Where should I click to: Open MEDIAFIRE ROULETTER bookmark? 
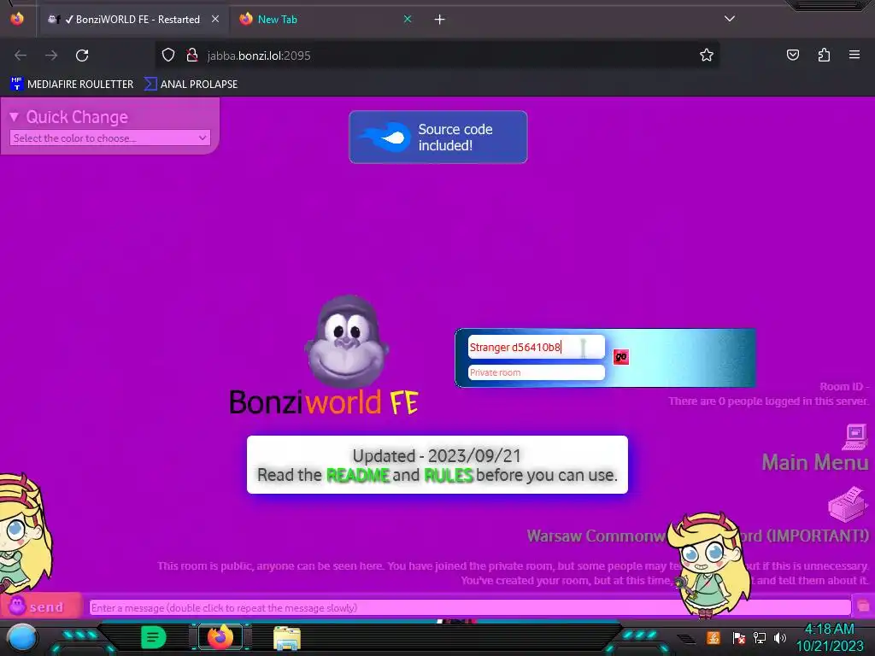click(72, 85)
